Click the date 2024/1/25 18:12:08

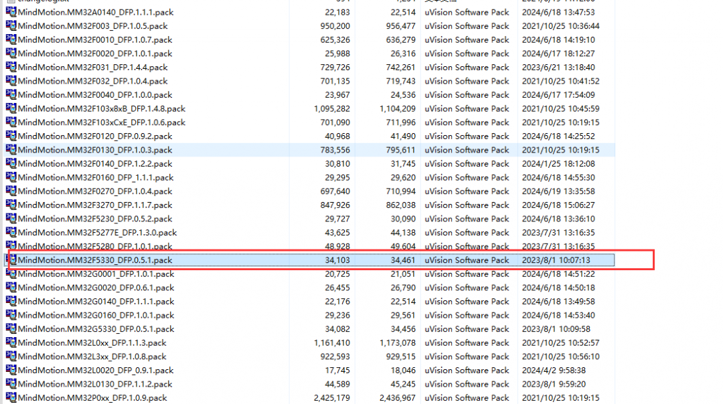click(558, 163)
